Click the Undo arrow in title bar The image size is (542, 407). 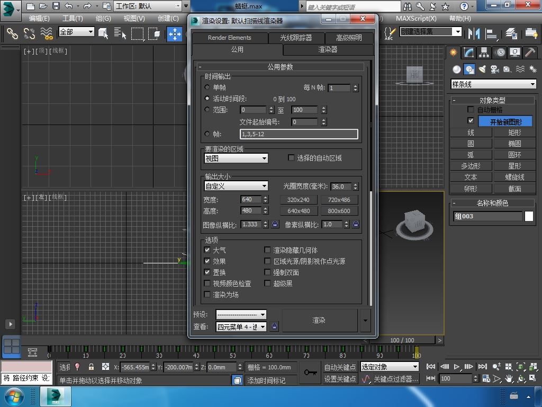[x=69, y=6]
